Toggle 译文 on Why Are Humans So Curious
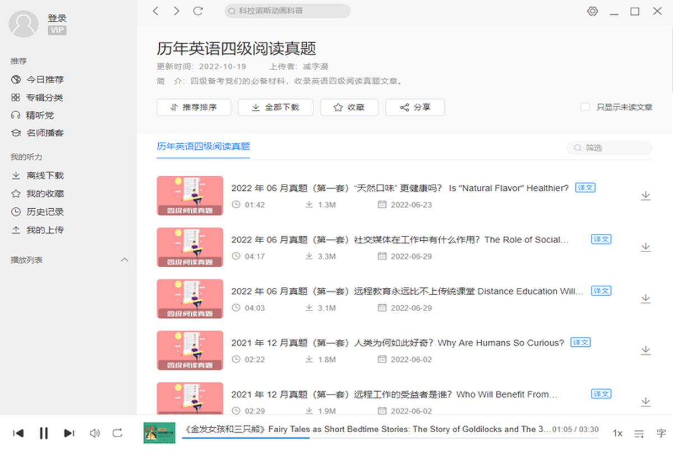The height and width of the screenshot is (449, 673). coord(580,342)
